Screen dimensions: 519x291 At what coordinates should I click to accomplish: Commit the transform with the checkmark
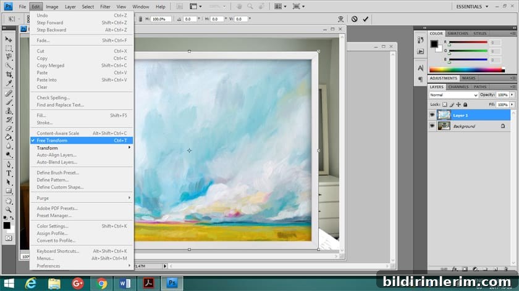pos(365,19)
